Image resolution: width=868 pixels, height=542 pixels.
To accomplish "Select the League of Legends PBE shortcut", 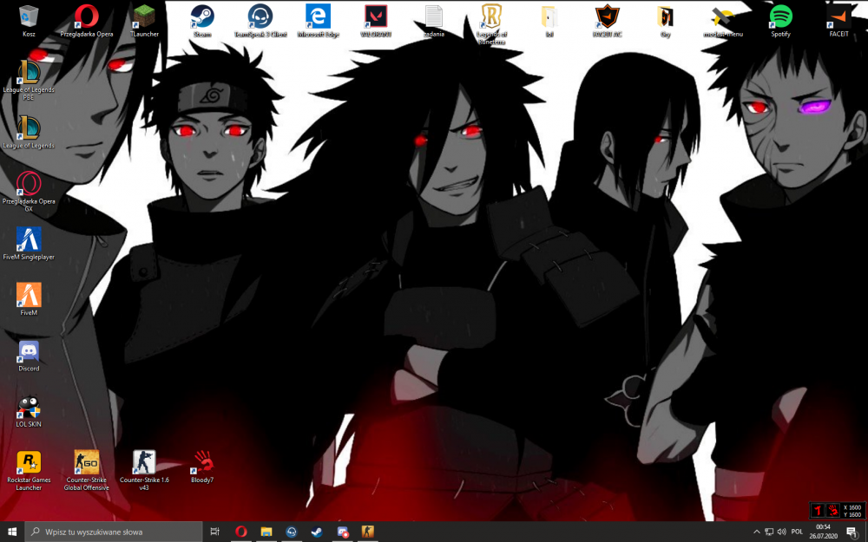I will 29,81.
